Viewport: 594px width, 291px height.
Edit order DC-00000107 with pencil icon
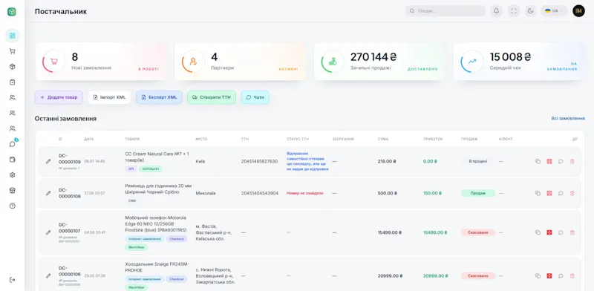pyautogui.click(x=48, y=232)
